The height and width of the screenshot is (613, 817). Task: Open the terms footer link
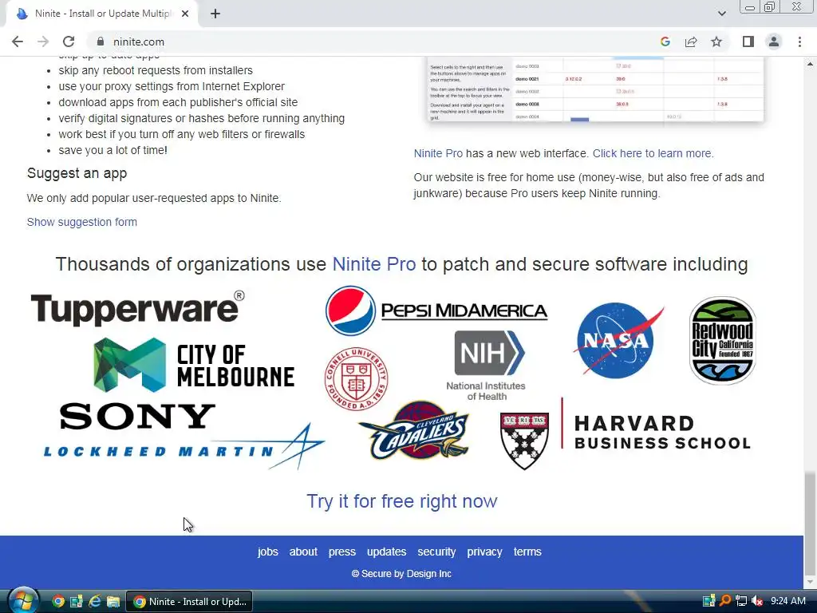click(527, 552)
